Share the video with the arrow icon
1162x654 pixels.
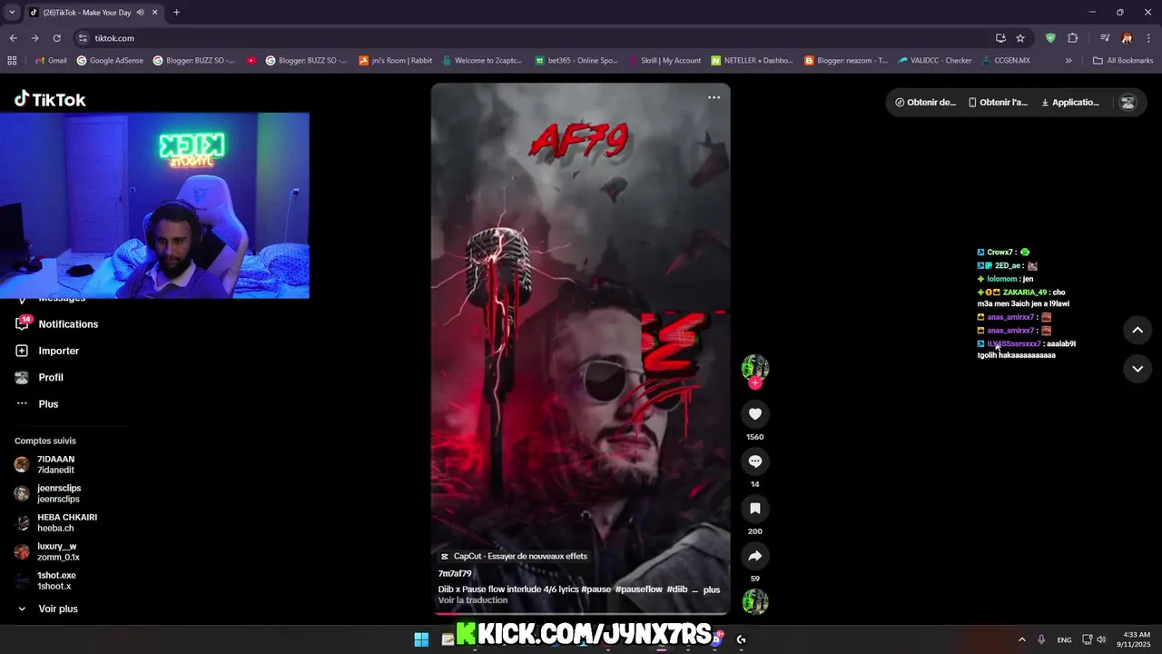click(x=755, y=556)
